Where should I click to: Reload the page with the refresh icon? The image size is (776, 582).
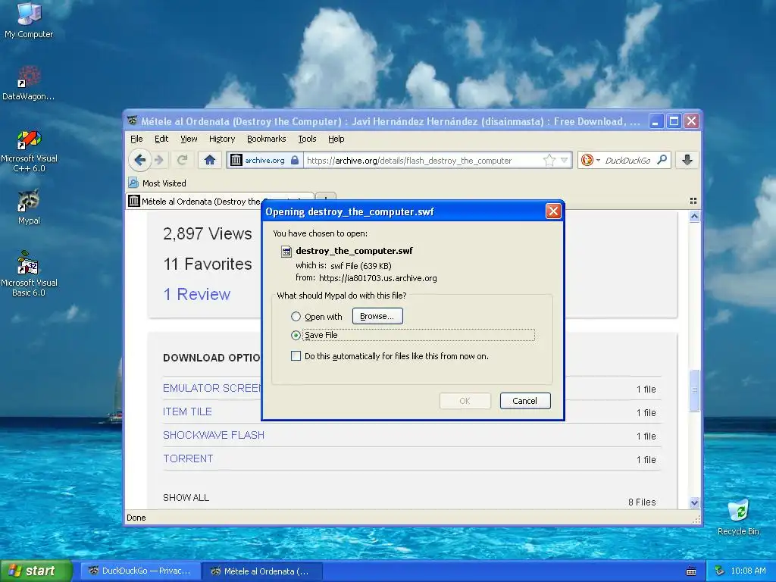point(182,160)
